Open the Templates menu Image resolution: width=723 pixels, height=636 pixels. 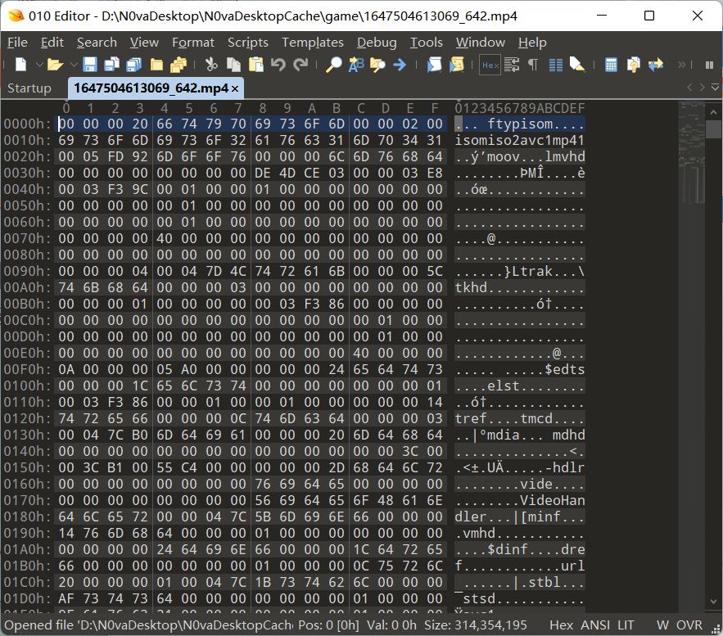(313, 43)
